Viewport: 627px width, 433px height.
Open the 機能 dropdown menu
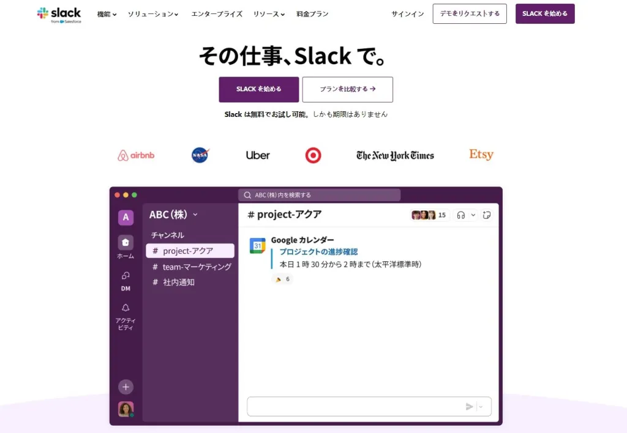pyautogui.click(x=107, y=14)
